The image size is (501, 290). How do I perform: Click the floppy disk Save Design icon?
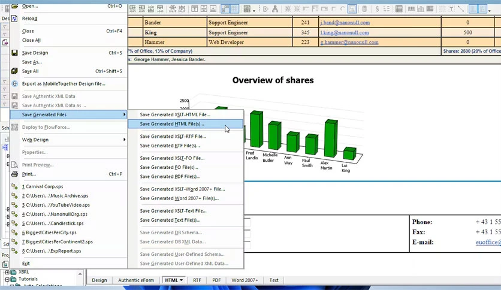pos(14,53)
